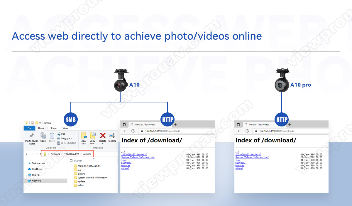Reload the page in the A10 pro browser
352x206 pixels.
click(x=247, y=131)
